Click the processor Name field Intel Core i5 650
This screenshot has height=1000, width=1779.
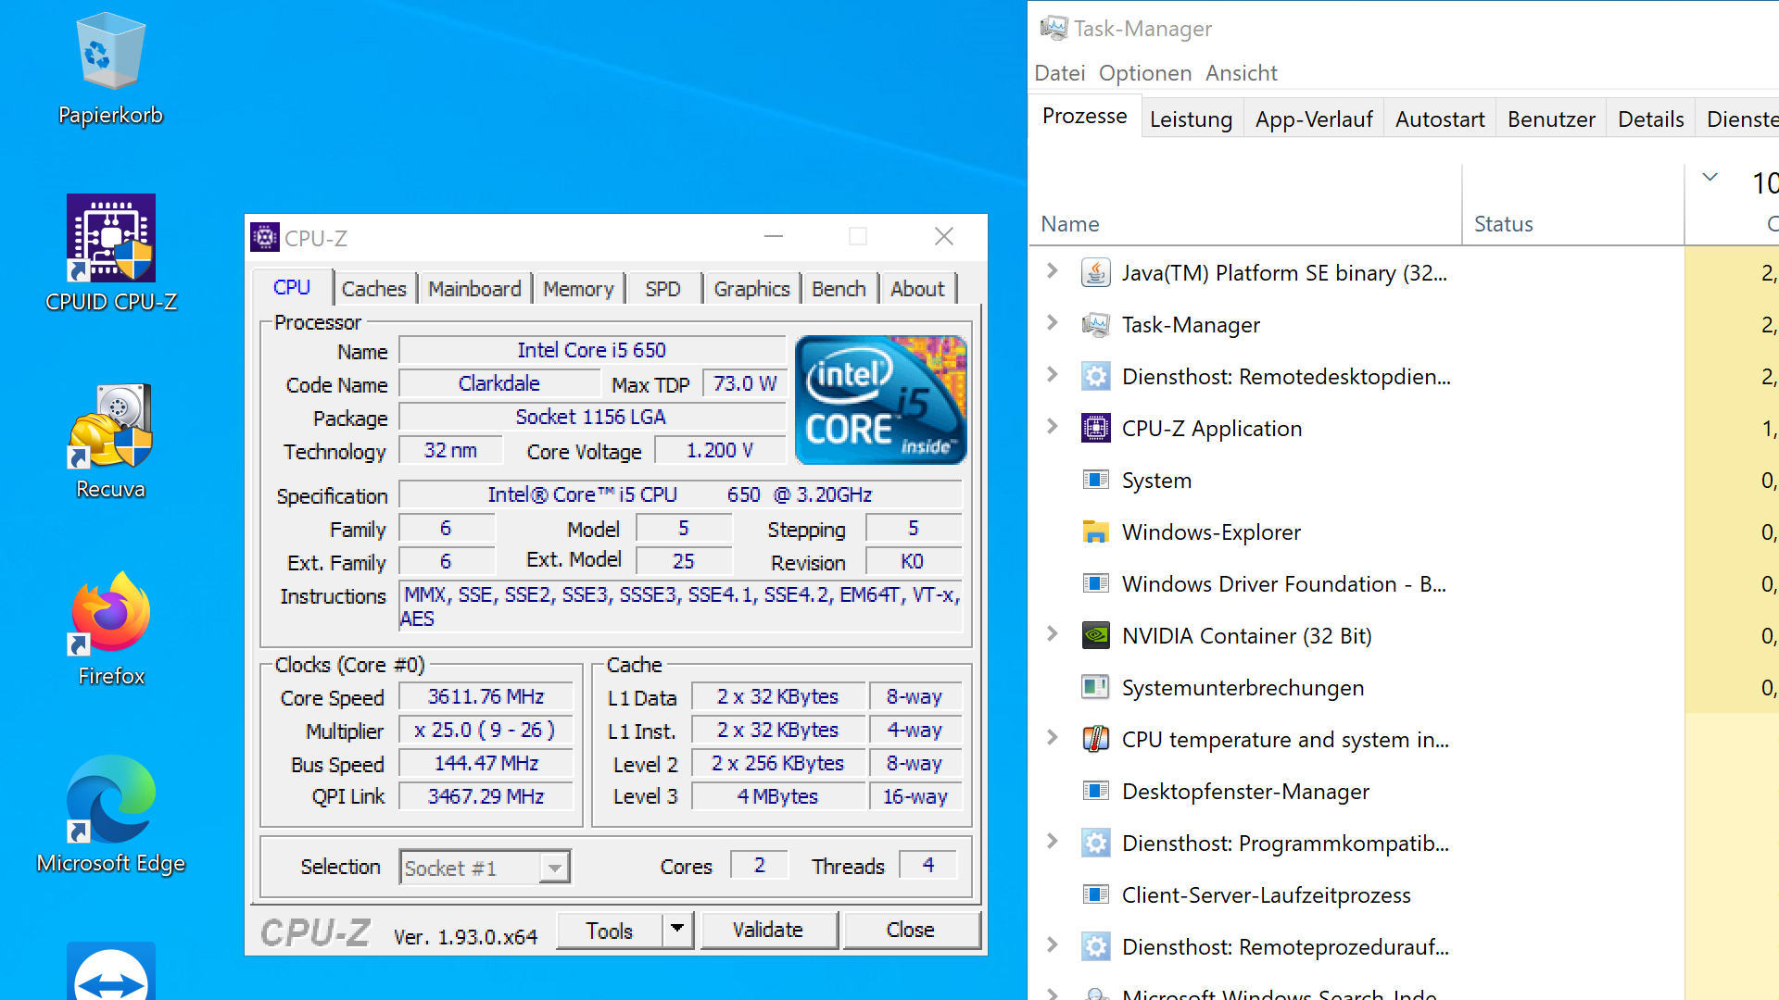coord(592,351)
